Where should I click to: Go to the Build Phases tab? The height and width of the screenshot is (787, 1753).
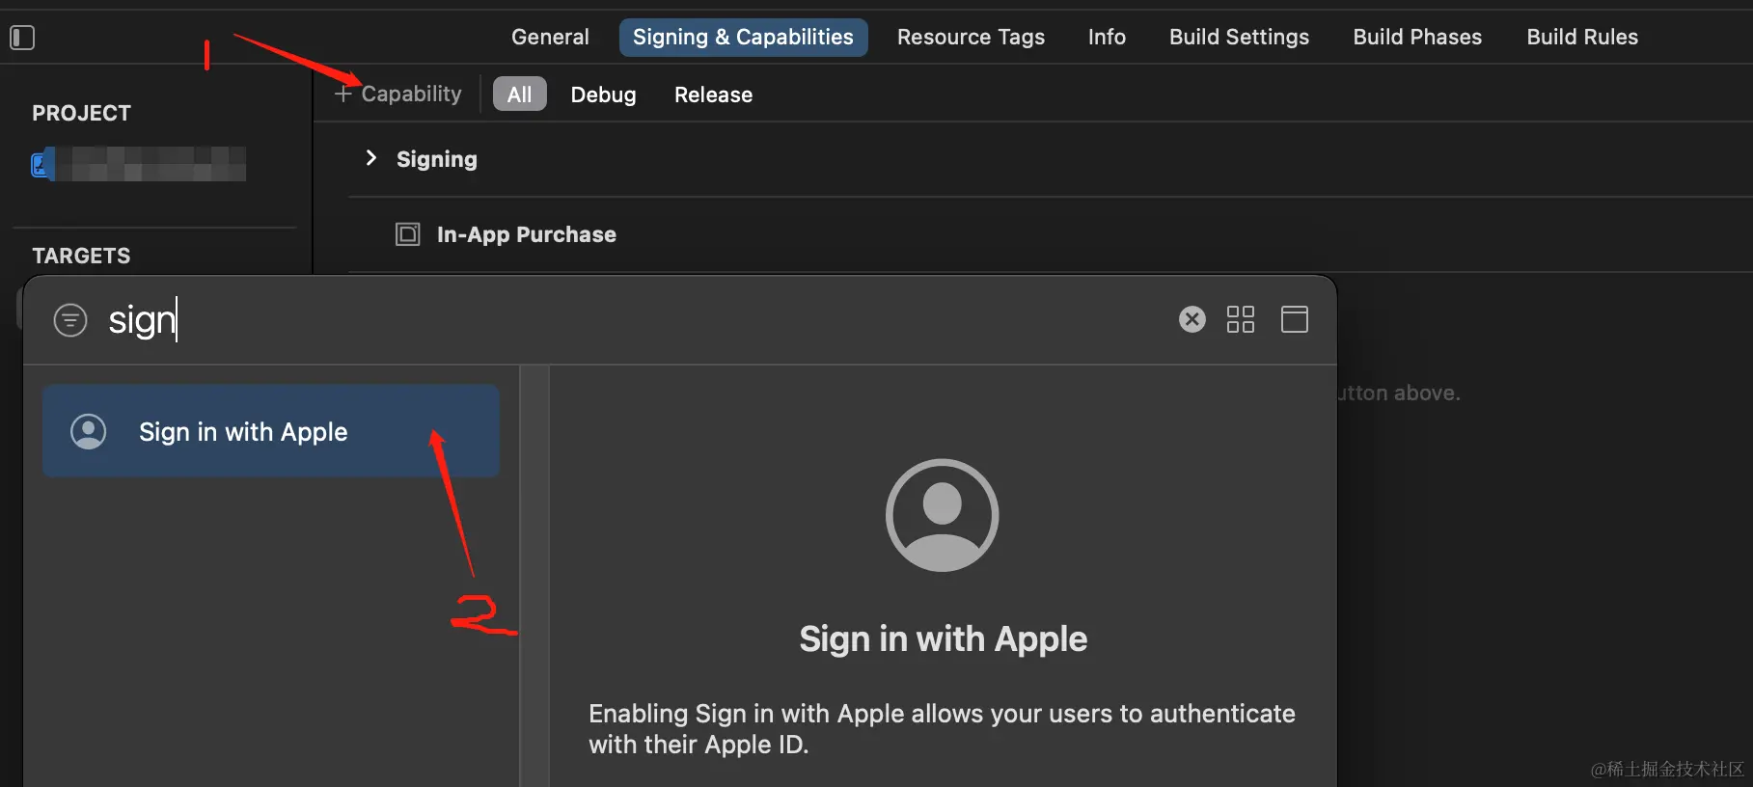[1417, 37]
